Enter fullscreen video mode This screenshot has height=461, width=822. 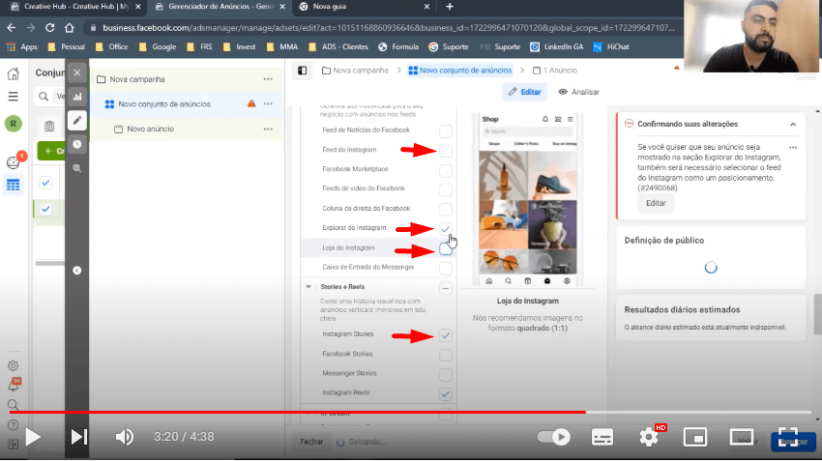click(x=787, y=437)
